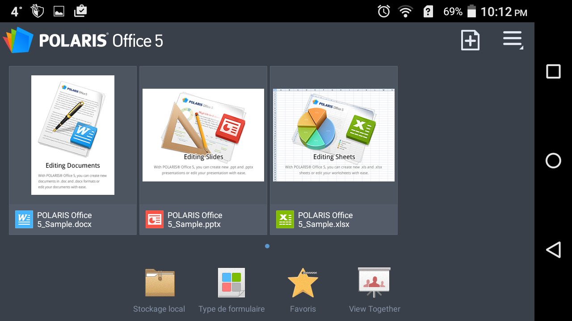Open the Editing Documents thumbnail
572x321 pixels.
point(73,135)
